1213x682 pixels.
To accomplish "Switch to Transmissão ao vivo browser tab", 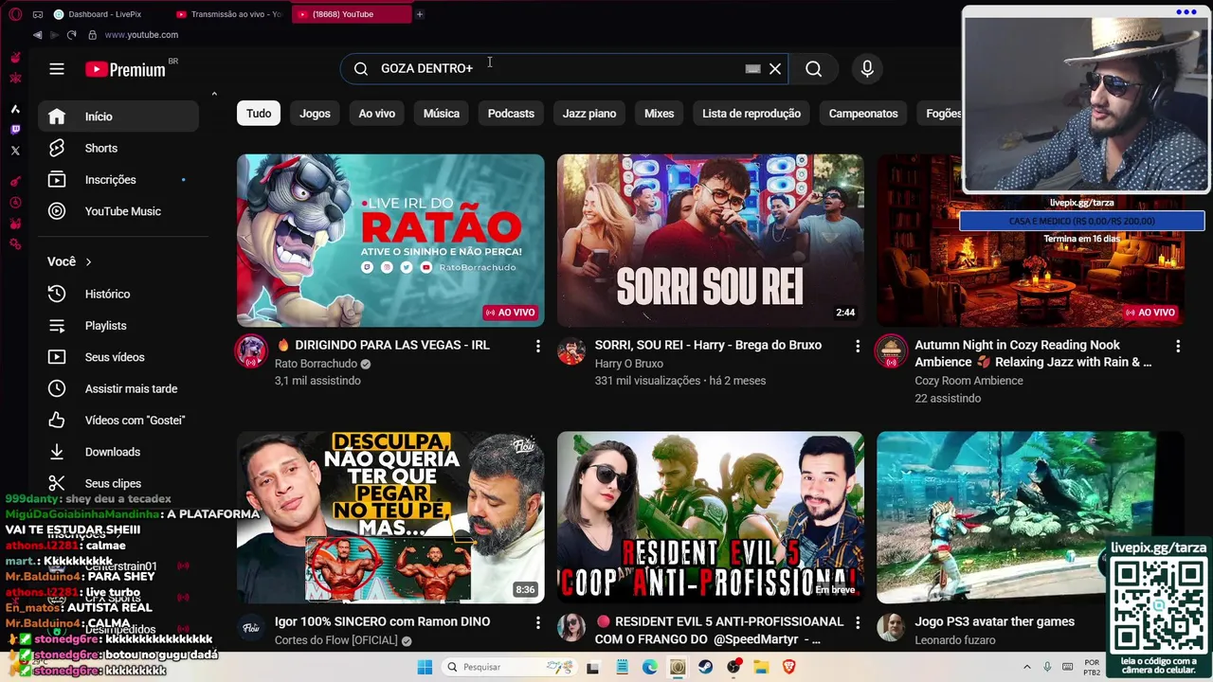I will [x=230, y=14].
